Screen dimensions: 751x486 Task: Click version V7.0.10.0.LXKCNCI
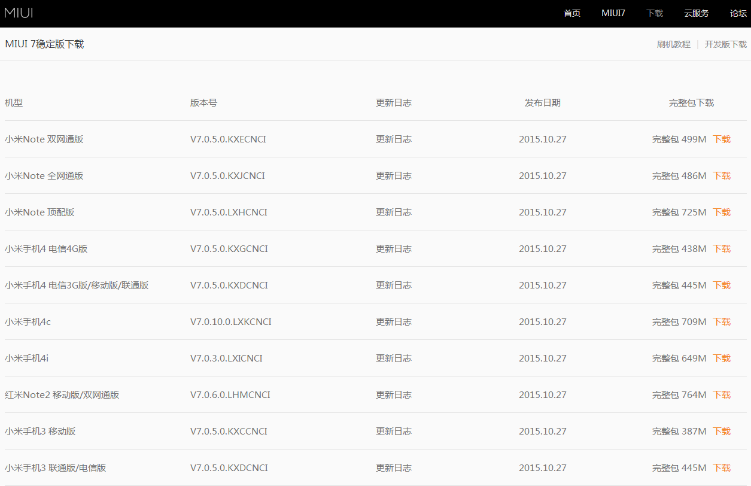[231, 322]
